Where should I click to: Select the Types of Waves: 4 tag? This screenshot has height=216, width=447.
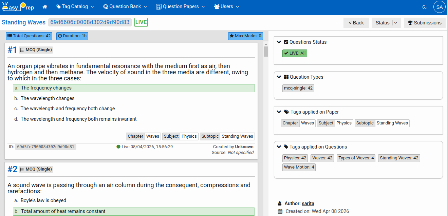[x=356, y=158]
